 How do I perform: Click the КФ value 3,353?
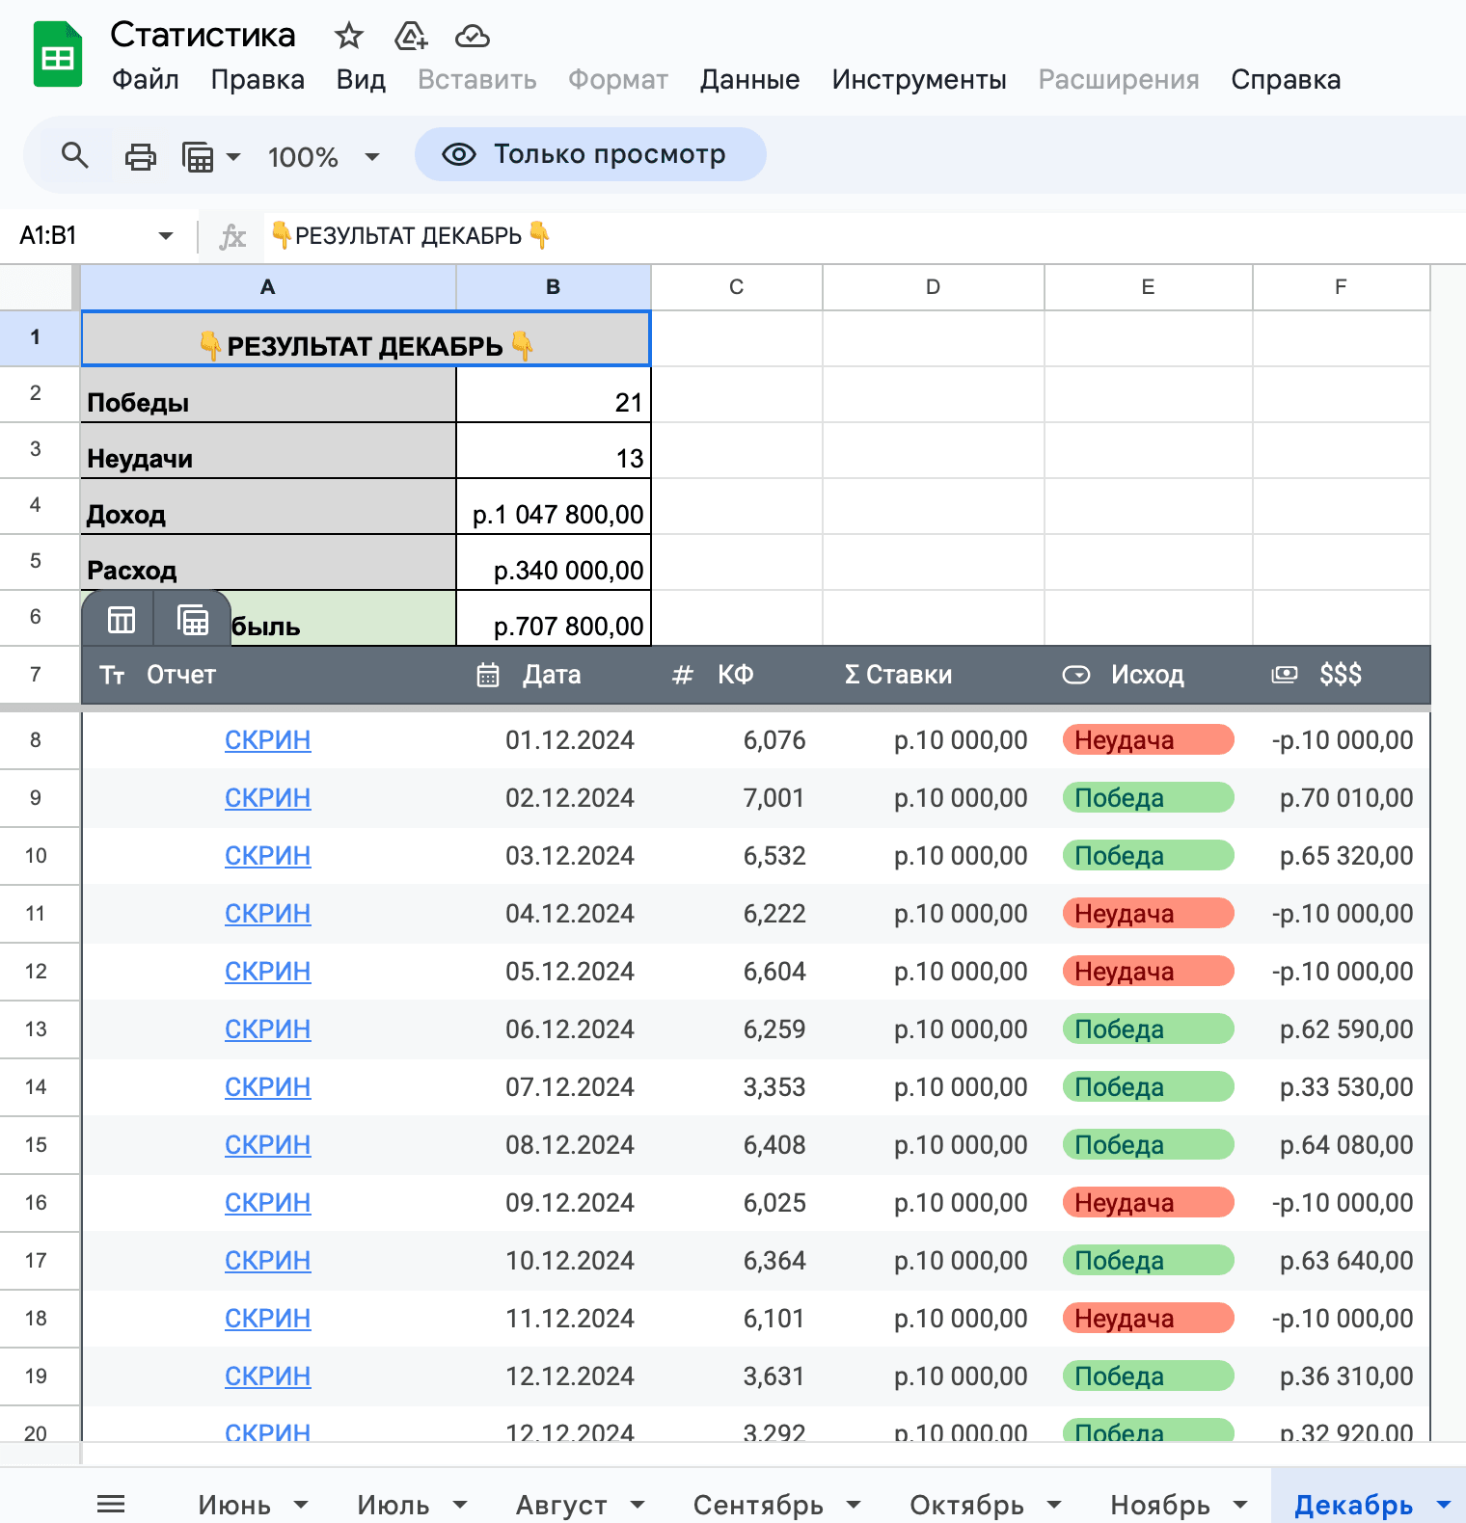[x=774, y=1087]
